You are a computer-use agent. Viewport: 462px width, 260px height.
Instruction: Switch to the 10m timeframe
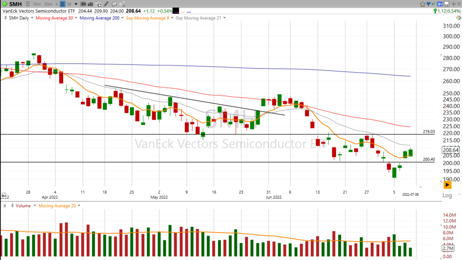tap(37, 4)
